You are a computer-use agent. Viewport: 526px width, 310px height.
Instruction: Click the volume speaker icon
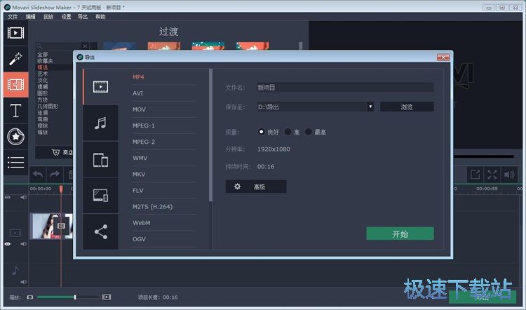point(509,175)
